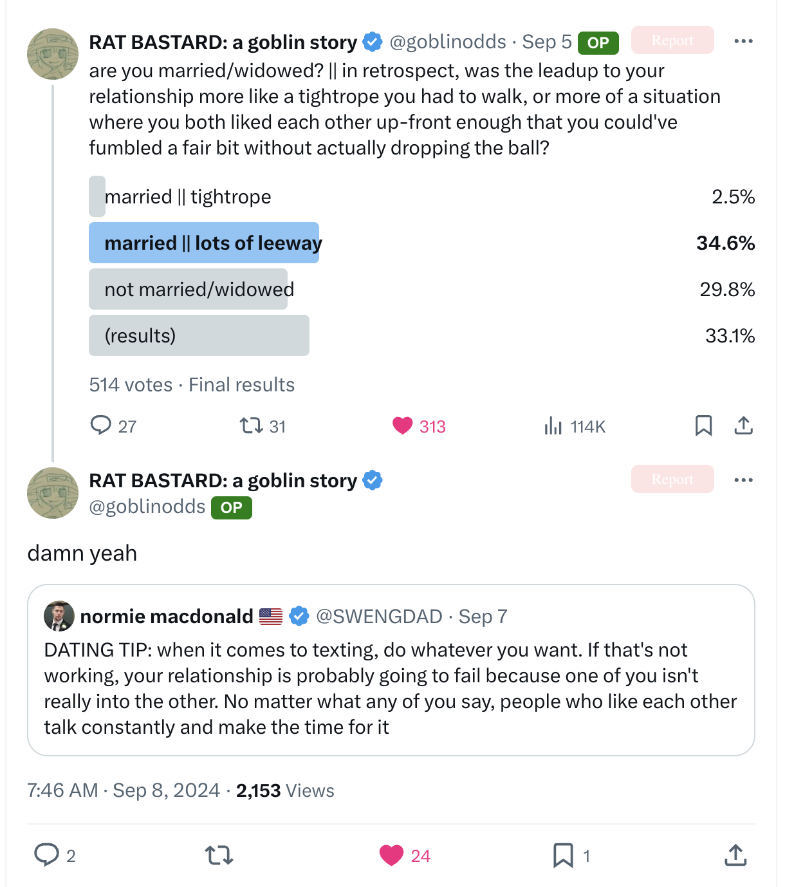Open the @goblinodds handle link in the poll tweet

pos(448,42)
